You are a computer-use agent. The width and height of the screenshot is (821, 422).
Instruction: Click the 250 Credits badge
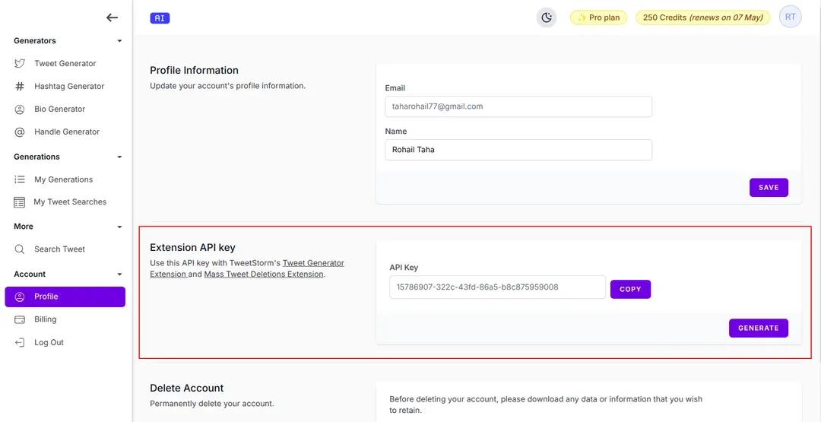click(702, 17)
